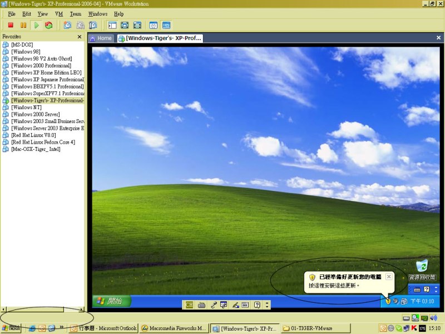The width and height of the screenshot is (445, 334).
Task: Click the red Power Off toolbar button
Action: point(11,25)
